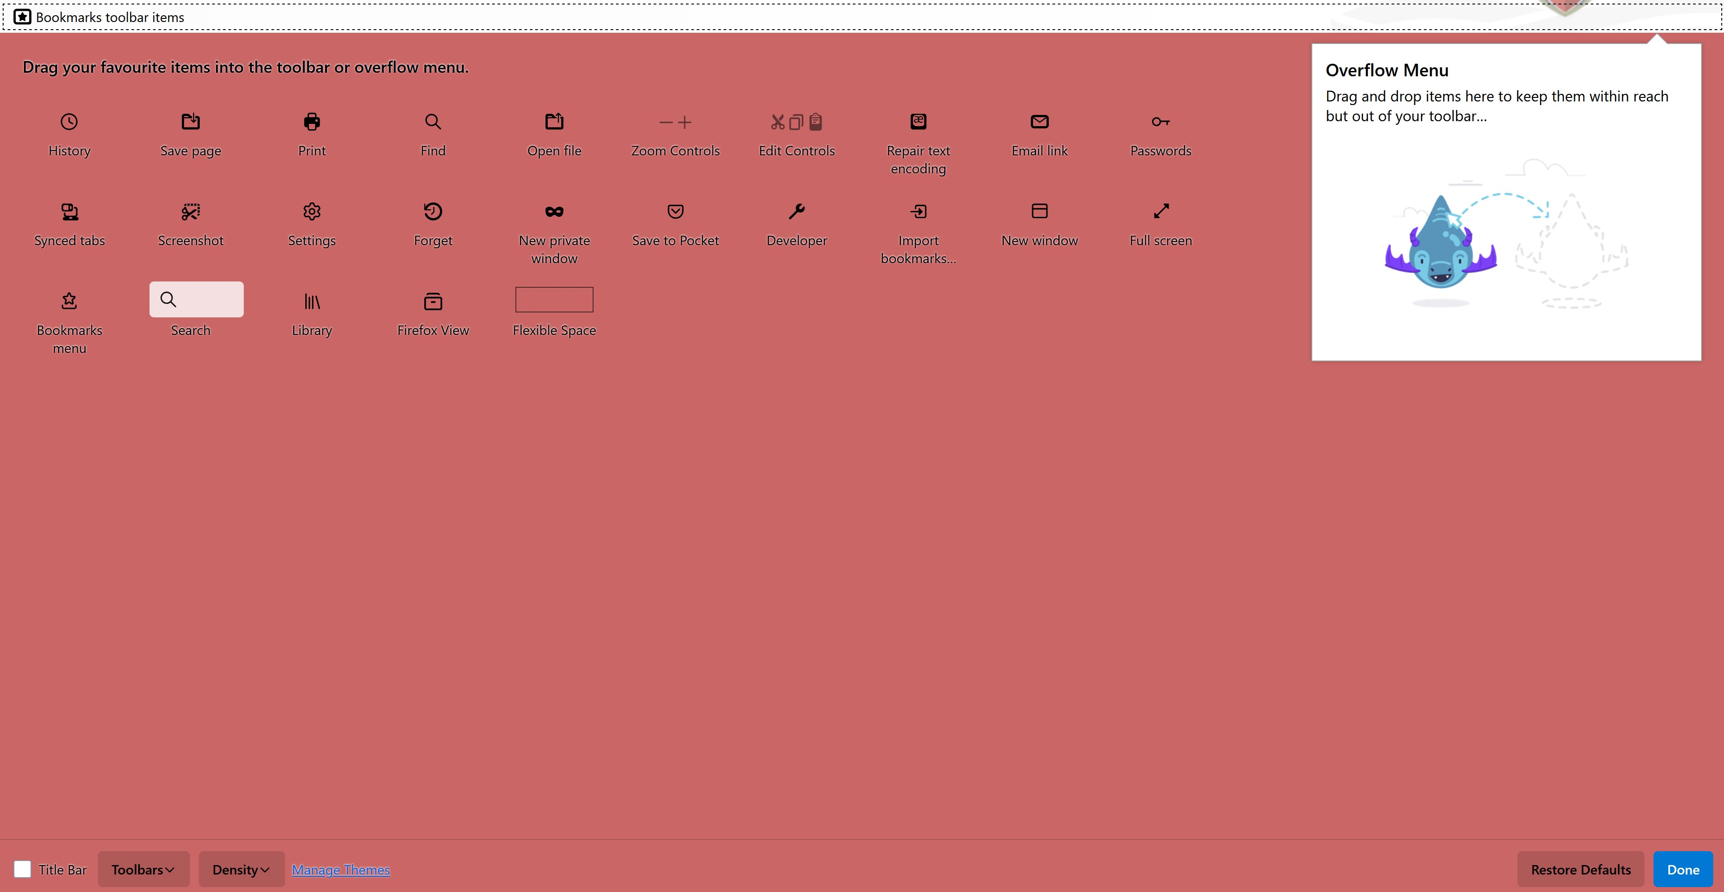1724x892 pixels.
Task: Click the Email link envelope icon
Action: point(1039,121)
